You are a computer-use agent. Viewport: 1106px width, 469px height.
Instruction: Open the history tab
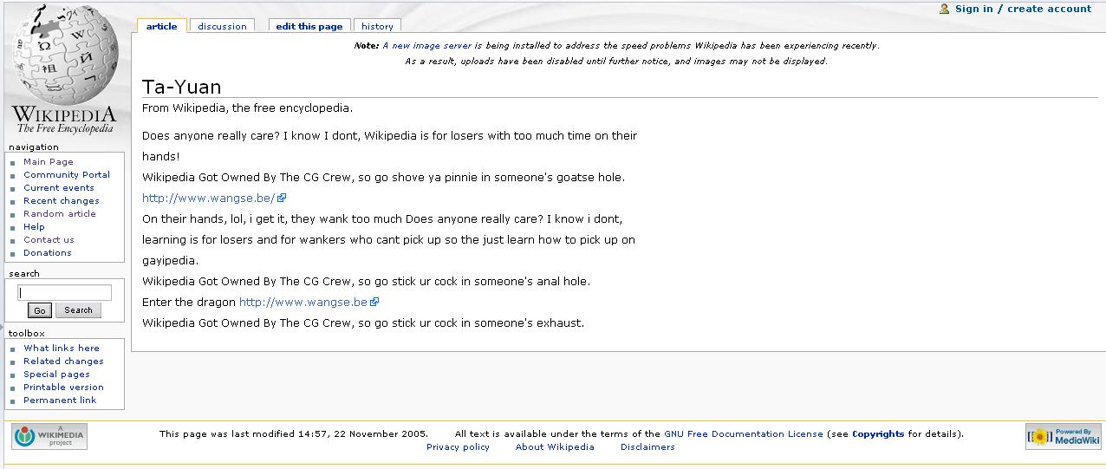click(x=377, y=26)
